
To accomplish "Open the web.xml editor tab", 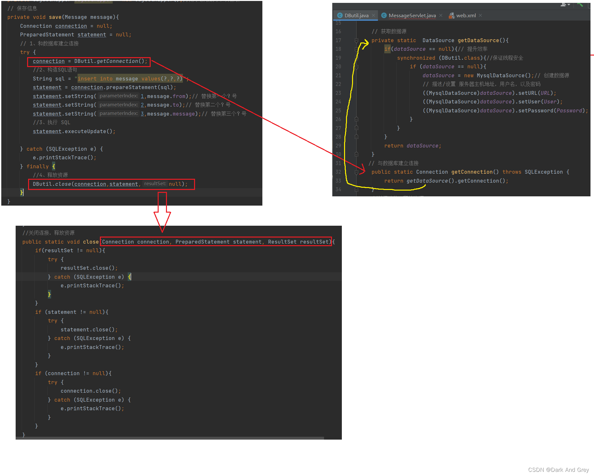I will [466, 15].
